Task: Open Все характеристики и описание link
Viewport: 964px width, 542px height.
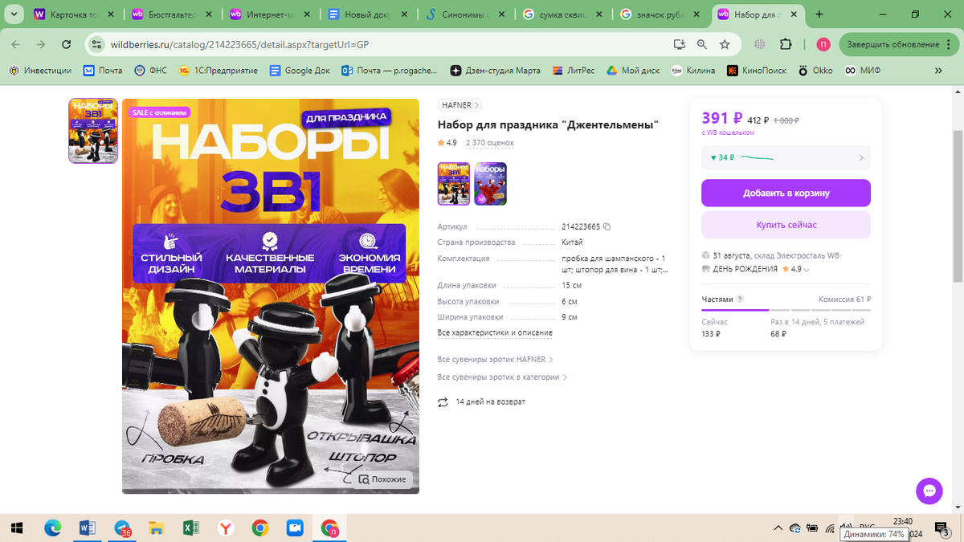Action: tap(495, 332)
